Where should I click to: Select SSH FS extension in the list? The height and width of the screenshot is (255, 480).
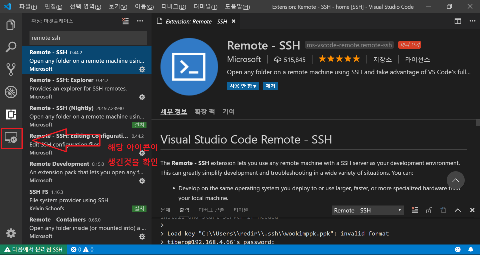point(87,200)
